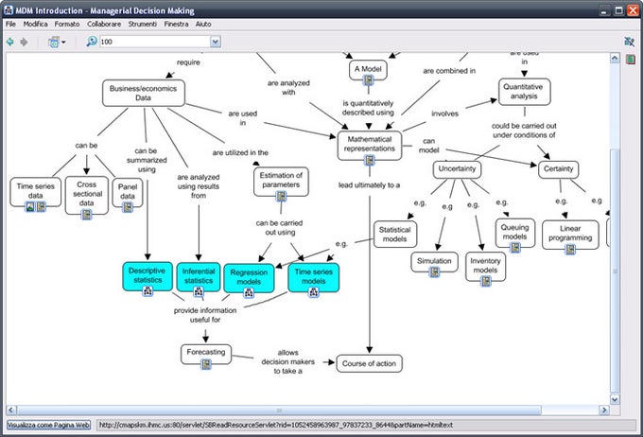
Task: Click the zoom value field showing 100
Action: [155, 42]
